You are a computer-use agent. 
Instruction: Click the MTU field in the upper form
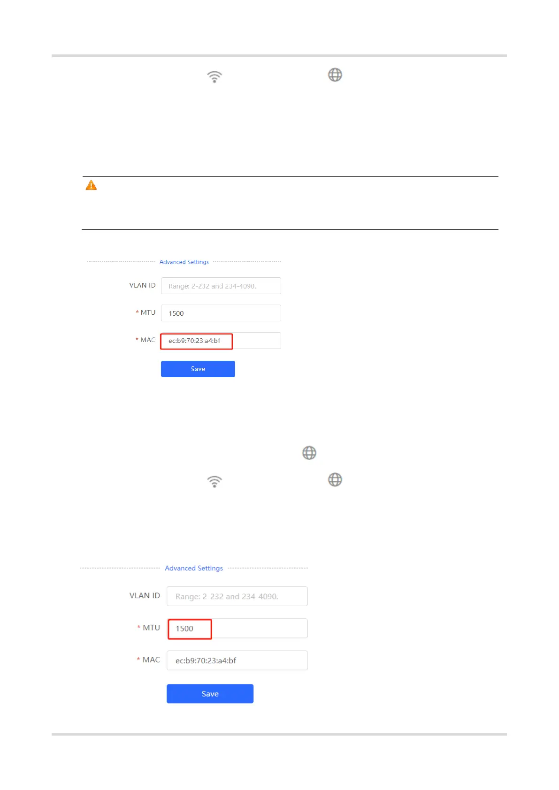pyautogui.click(x=221, y=313)
